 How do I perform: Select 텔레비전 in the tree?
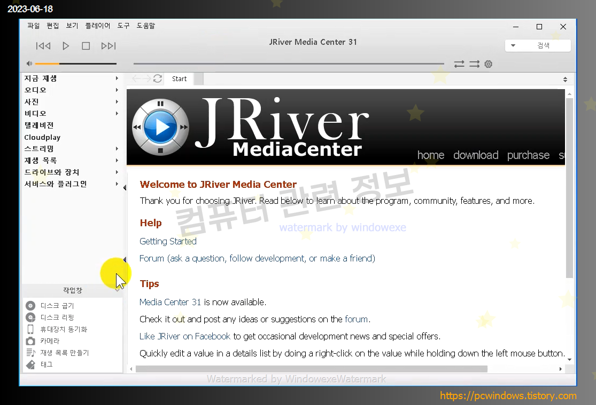click(x=39, y=125)
